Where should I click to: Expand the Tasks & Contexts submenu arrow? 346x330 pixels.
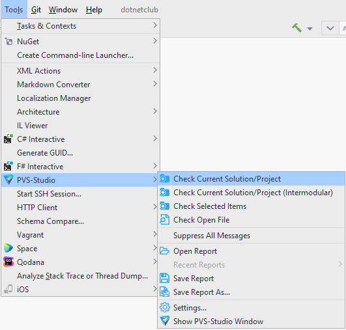[155, 25]
